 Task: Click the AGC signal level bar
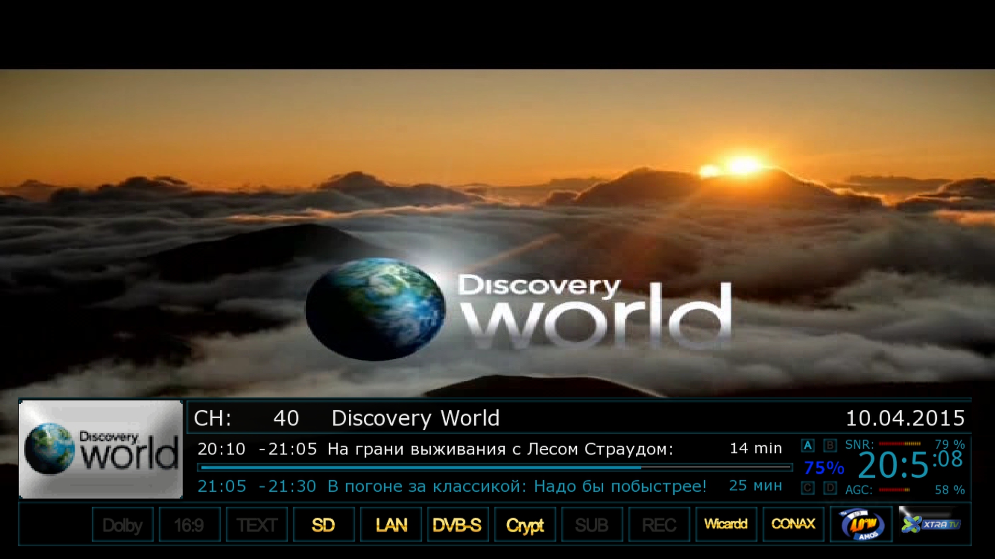894,490
